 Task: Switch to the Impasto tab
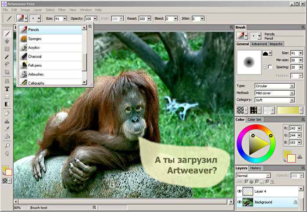tap(276, 44)
